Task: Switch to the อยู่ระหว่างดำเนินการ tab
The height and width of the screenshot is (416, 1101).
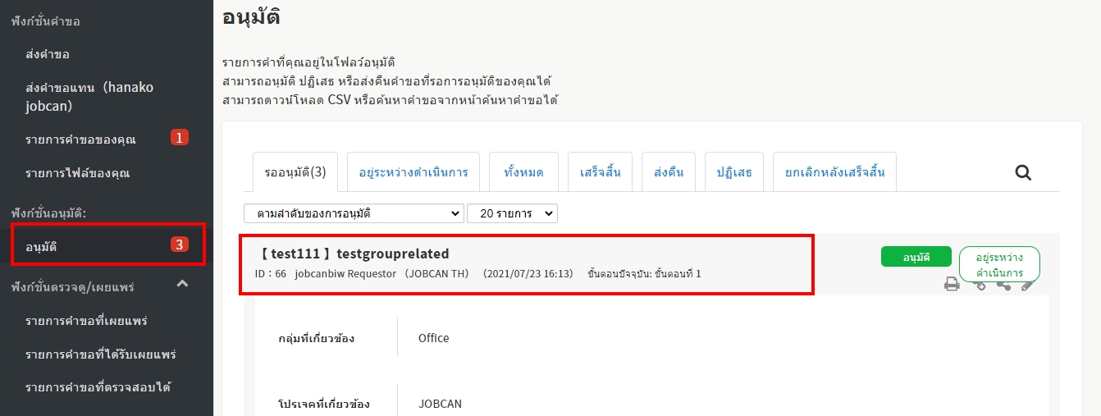Action: click(x=413, y=172)
